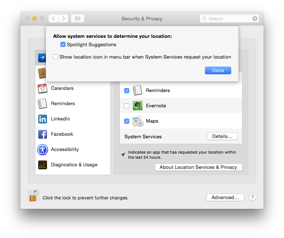
Task: Uncheck Spotlight Suggestions
Action: (x=63, y=44)
